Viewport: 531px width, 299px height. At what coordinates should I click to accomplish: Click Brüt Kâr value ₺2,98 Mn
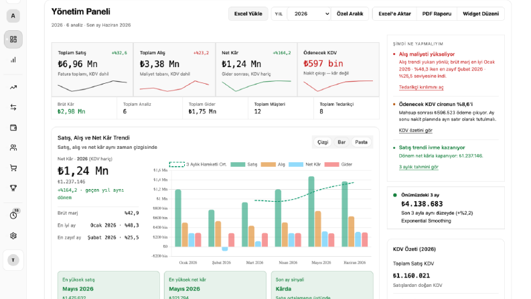71,111
